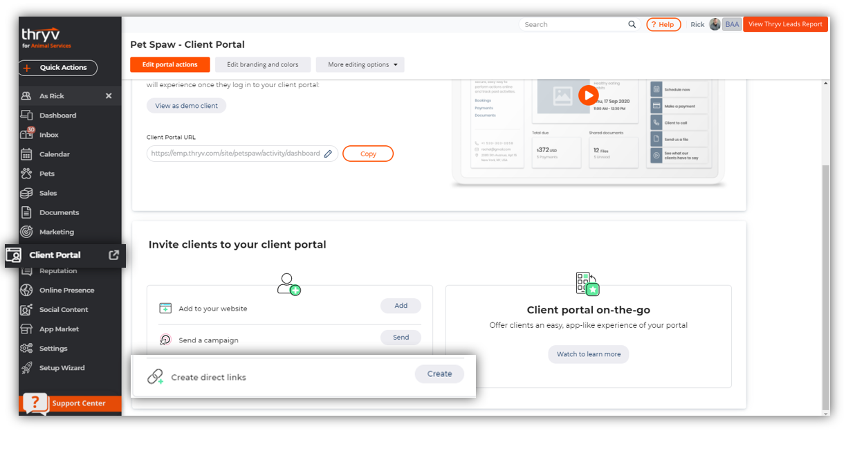Select Edit portal actions tab
This screenshot has height=451, width=864.
(170, 64)
